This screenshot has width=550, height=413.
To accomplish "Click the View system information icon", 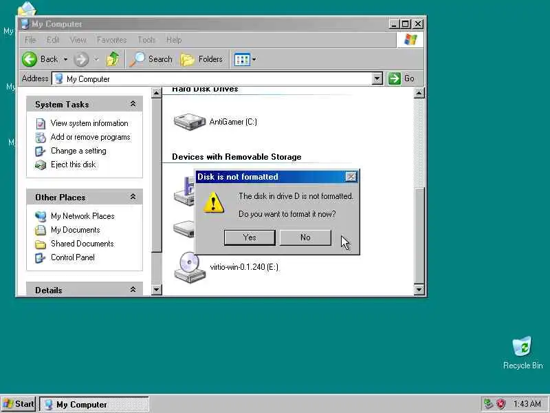I will (x=41, y=124).
